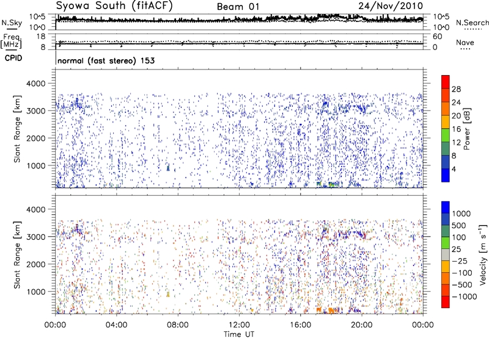Click the noise trace in N.Sky panel
The height and width of the screenshot is (338, 489).
coord(239,20)
